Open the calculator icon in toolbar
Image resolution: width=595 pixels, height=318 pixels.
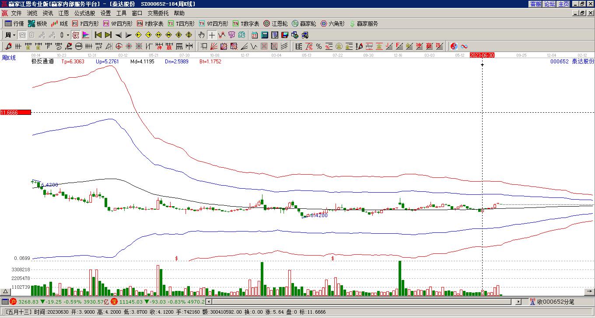(265, 35)
